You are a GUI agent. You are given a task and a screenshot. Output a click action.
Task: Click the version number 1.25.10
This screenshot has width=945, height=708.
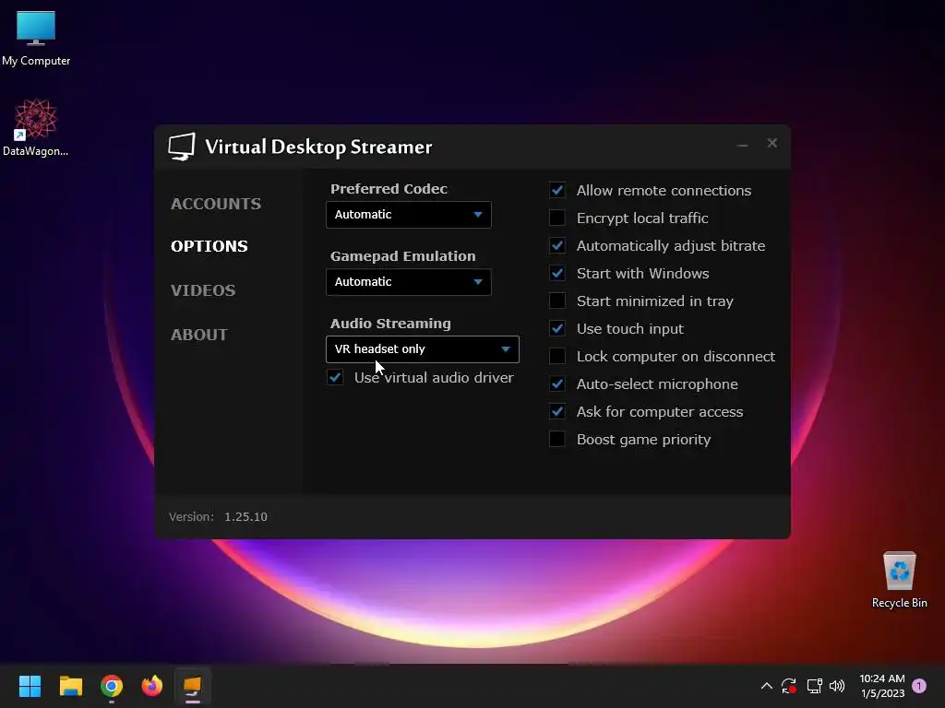[245, 517]
